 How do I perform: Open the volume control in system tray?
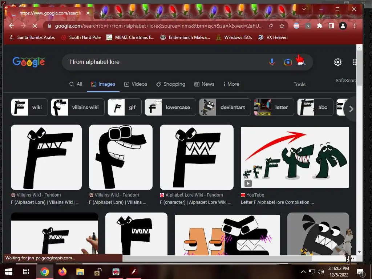point(321,272)
